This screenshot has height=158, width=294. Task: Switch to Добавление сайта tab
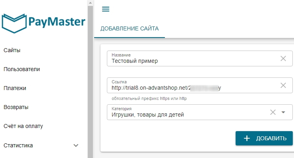pos(130,28)
